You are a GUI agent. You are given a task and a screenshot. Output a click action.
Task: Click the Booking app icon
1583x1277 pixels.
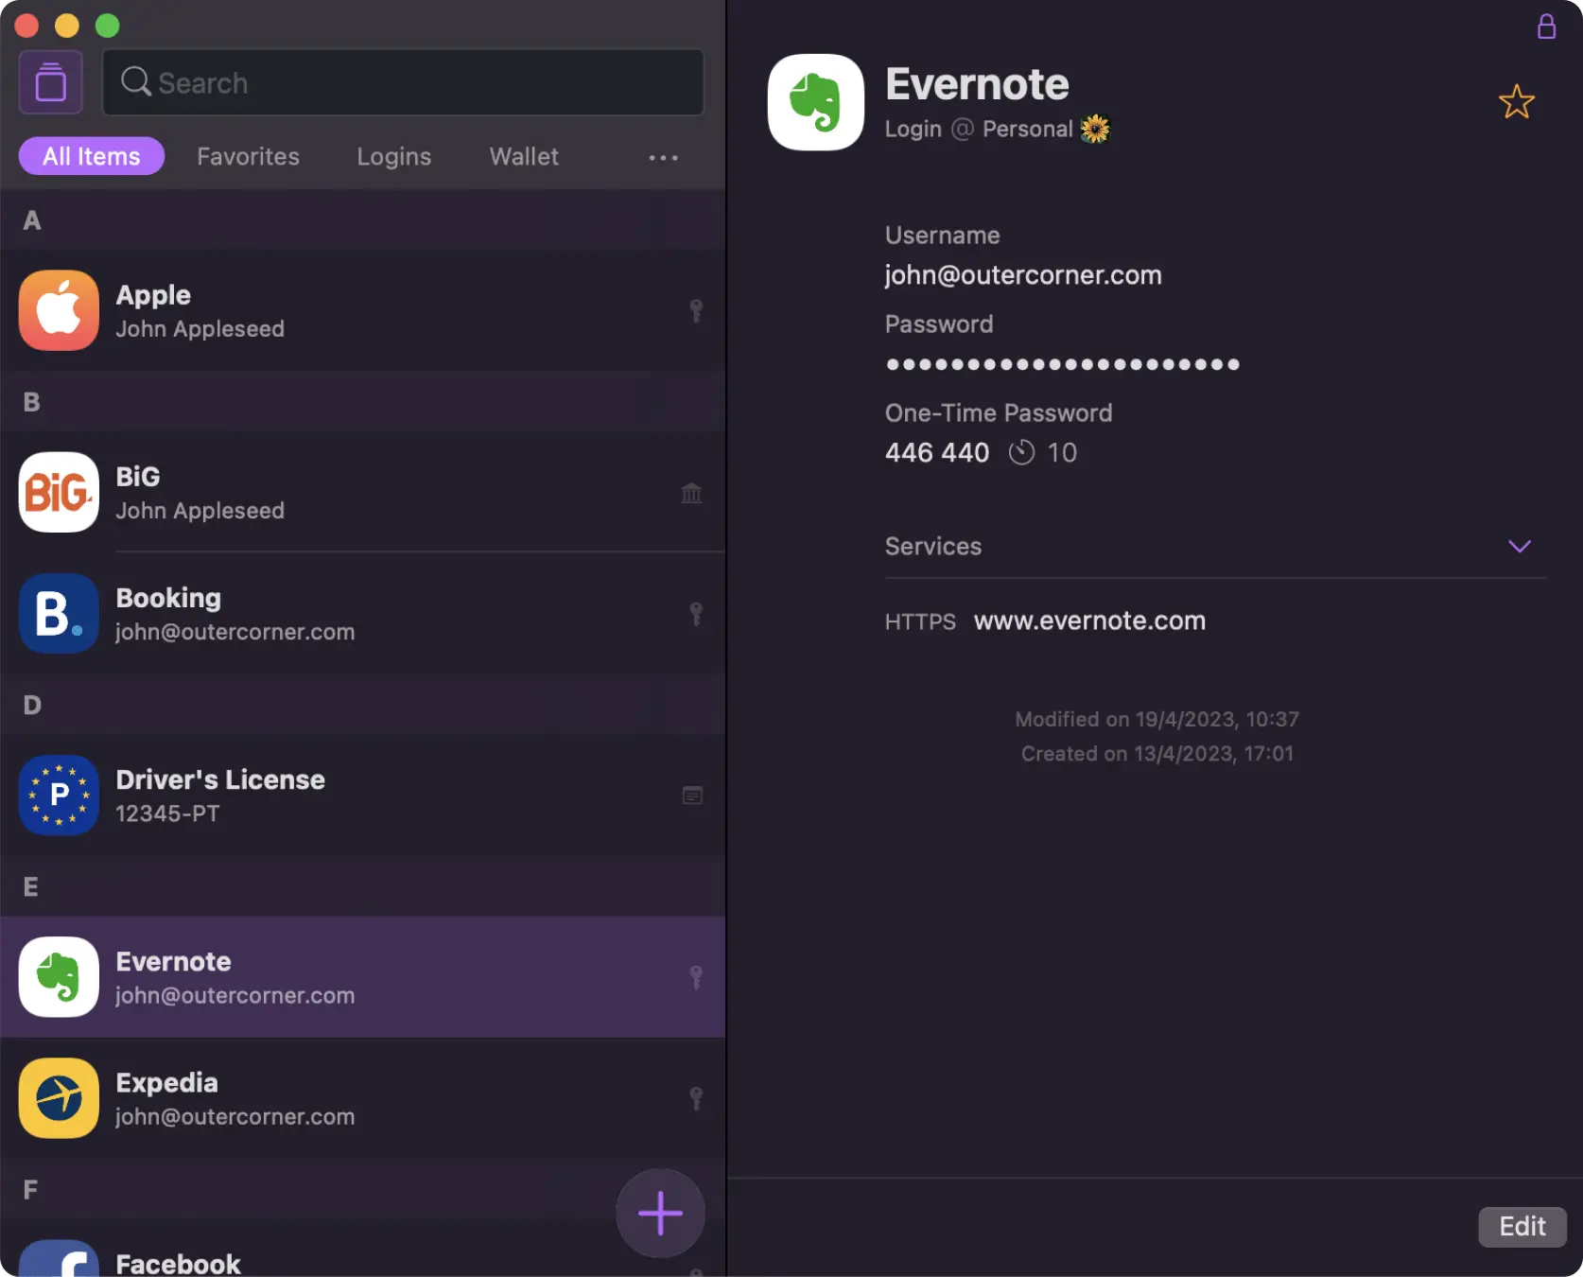[x=59, y=613]
